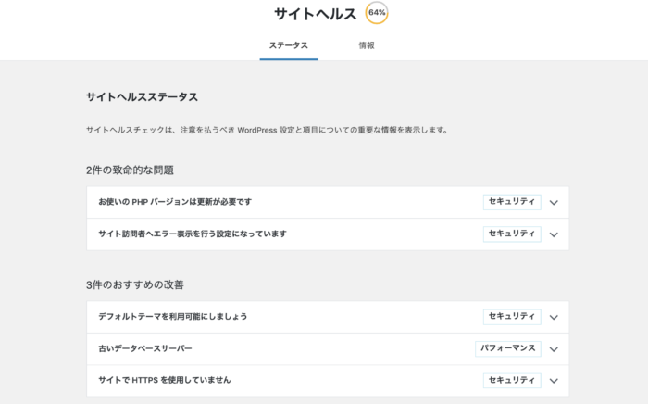Click セキュリティ badge on HTTPS row

click(x=512, y=380)
